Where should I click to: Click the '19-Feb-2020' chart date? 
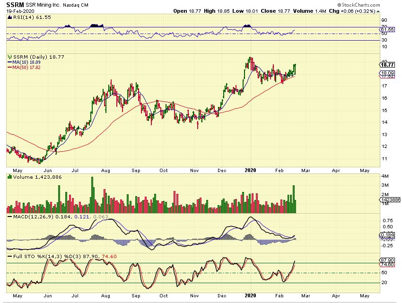20,11
